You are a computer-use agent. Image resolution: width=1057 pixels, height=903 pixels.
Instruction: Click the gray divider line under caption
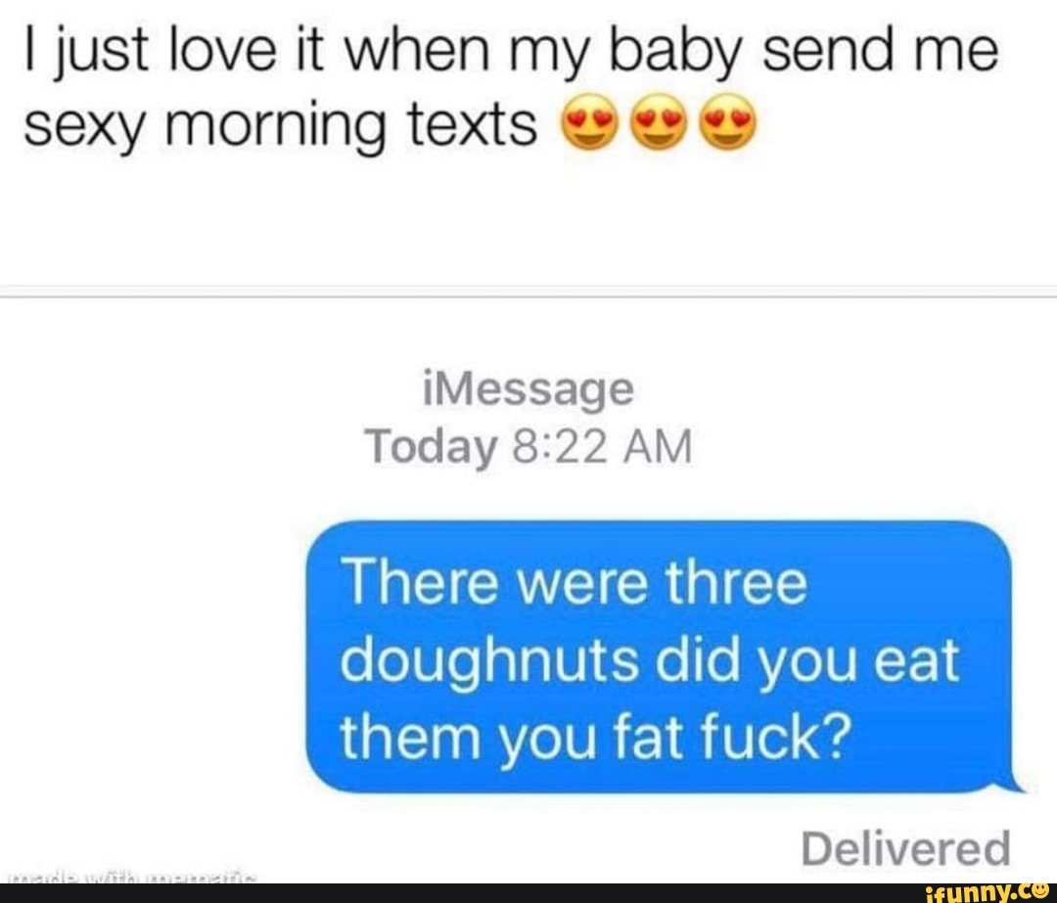pos(528,292)
